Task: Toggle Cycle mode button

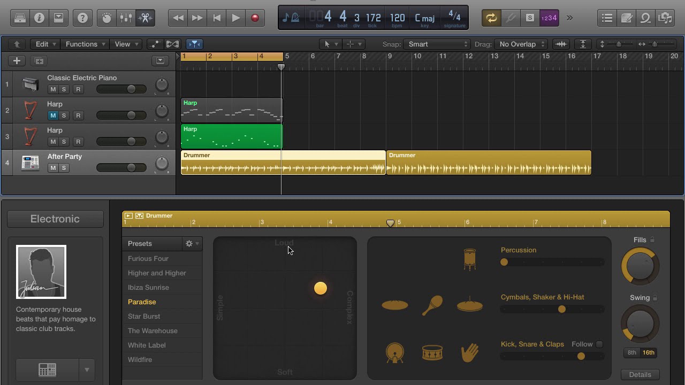Action: [x=491, y=18]
